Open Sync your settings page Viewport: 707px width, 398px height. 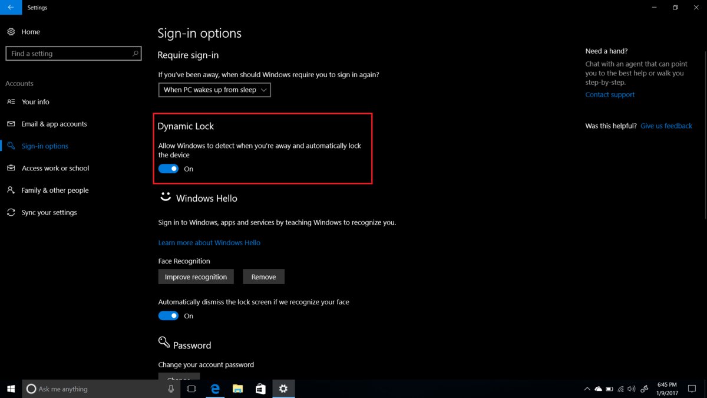tap(49, 212)
